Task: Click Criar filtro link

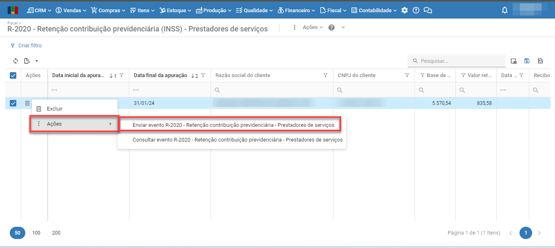Action: (26, 46)
